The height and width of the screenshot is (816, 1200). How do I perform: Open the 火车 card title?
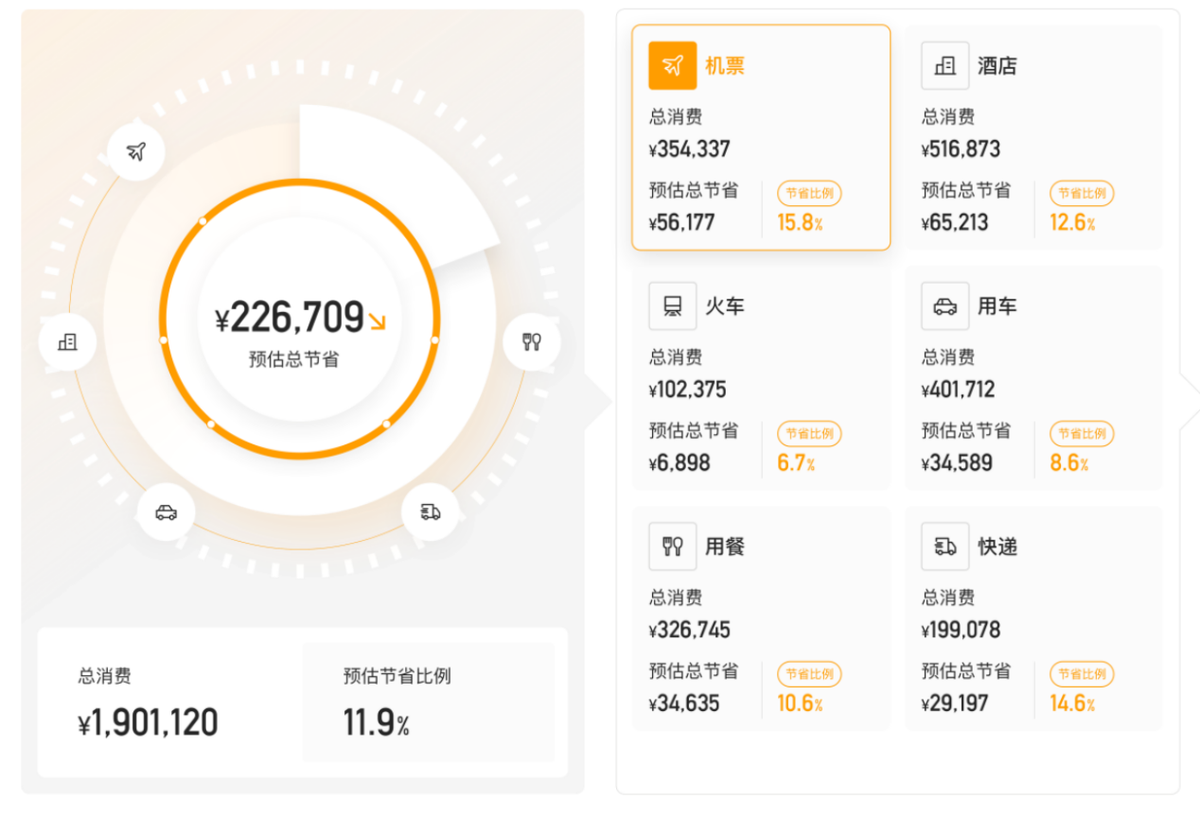coord(725,306)
